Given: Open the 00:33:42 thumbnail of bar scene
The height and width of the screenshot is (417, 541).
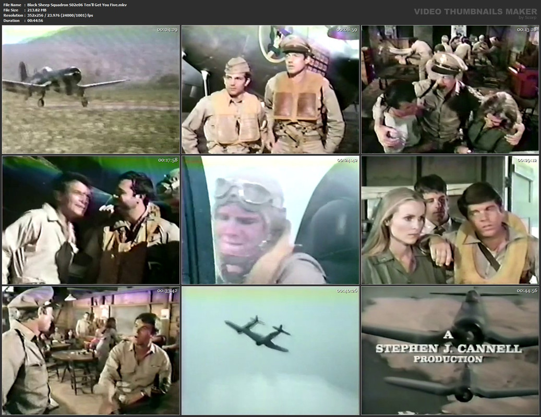Looking at the screenshot, I should 91,350.
